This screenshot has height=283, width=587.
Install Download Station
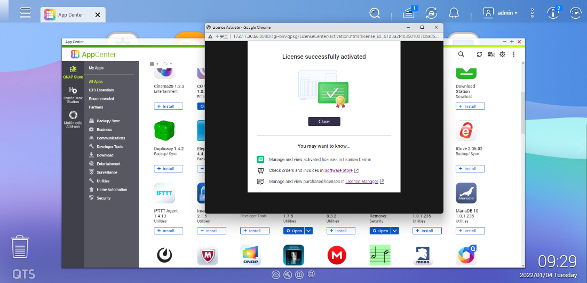point(470,106)
